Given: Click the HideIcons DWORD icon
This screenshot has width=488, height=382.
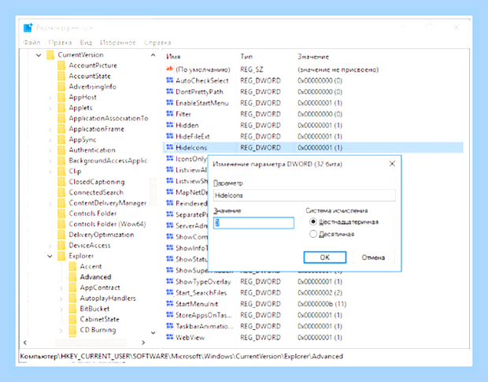Looking at the screenshot, I should pos(169,147).
